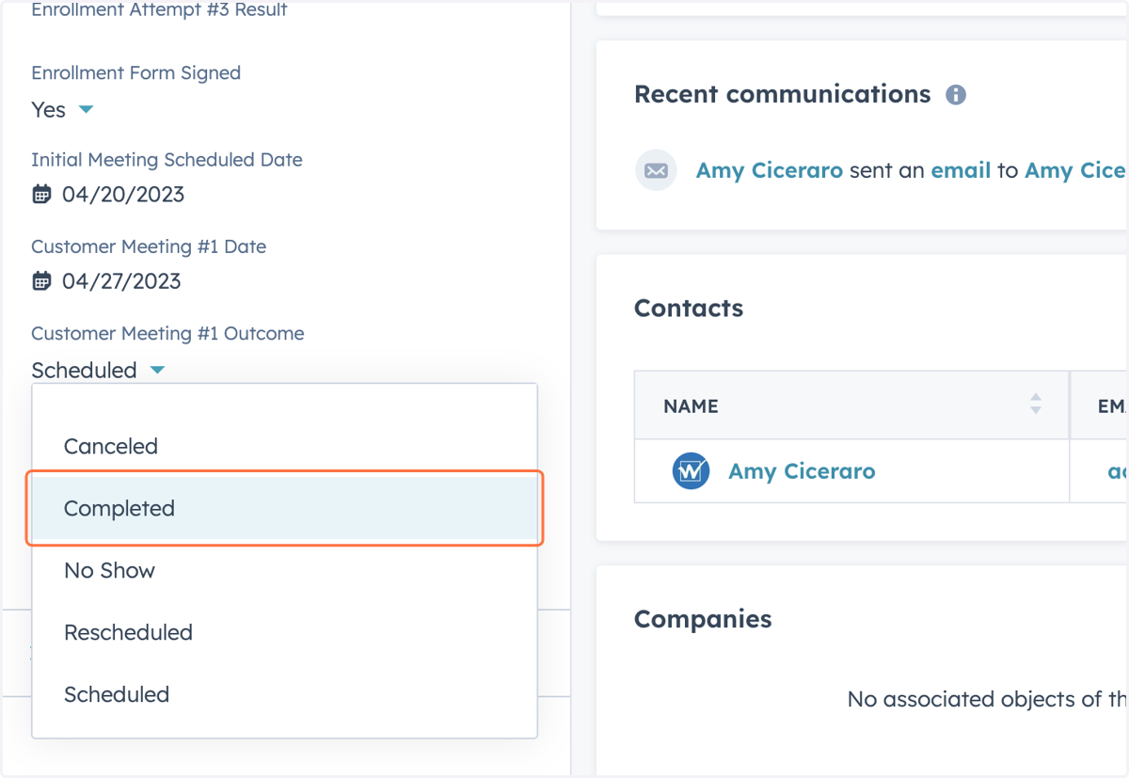This screenshot has height=778, width=1129.
Task: Edit the 04/27/2023 date value
Action: tap(121, 281)
